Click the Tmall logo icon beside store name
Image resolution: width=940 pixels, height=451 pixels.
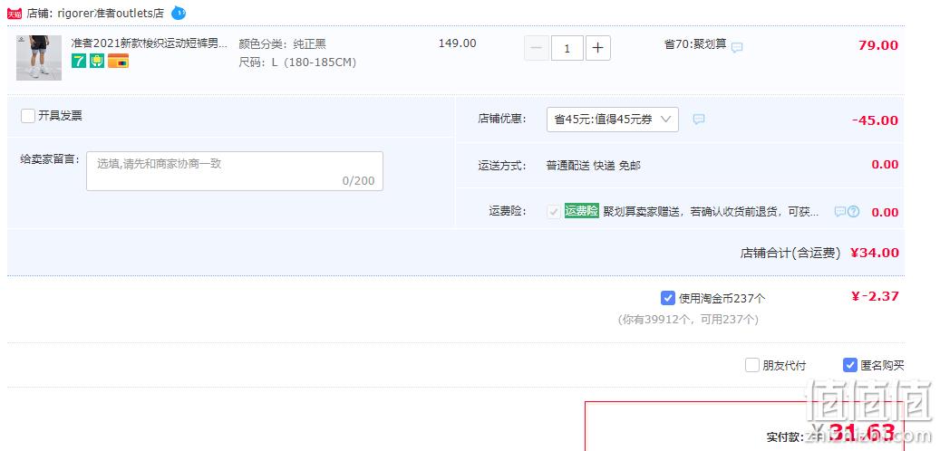pyautogui.click(x=14, y=14)
